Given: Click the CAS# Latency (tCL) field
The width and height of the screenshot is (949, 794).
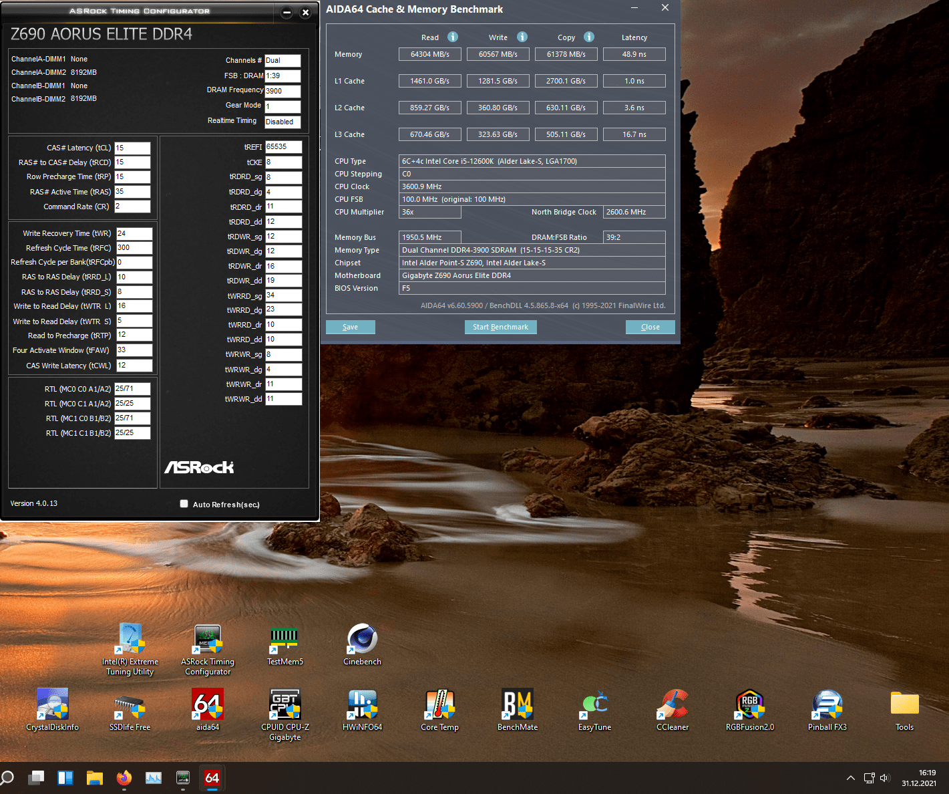Looking at the screenshot, I should pyautogui.click(x=132, y=148).
